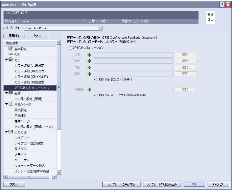Click the tree's scroll down arrow
This screenshot has width=232, height=190.
pos(59,172)
